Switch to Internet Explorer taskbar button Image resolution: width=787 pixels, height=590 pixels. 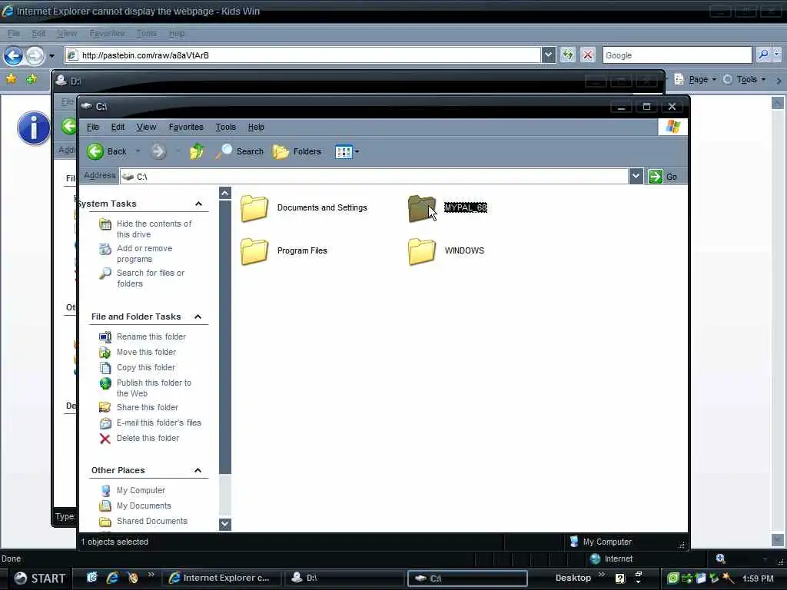221,578
